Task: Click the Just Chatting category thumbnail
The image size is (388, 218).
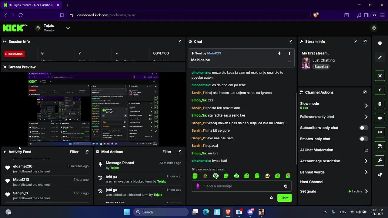Action: pos(306,63)
